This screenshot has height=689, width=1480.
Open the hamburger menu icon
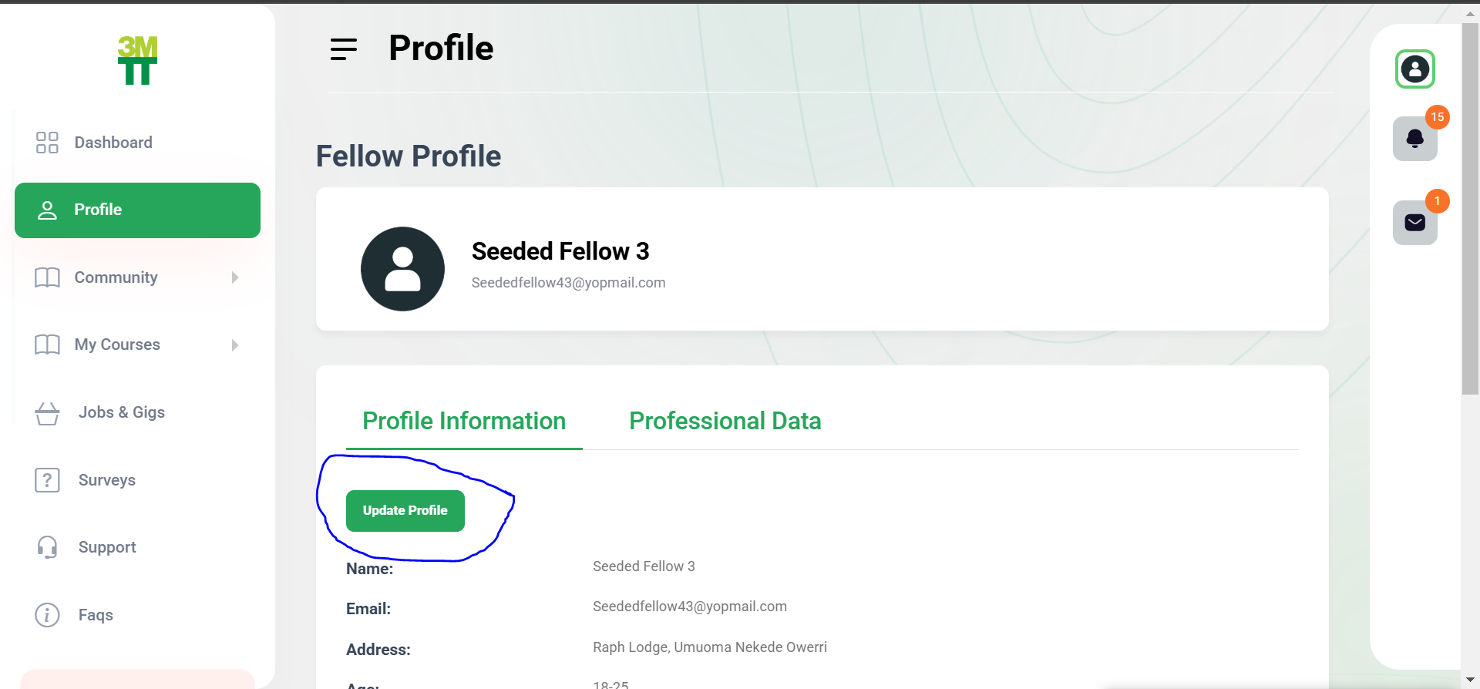pyautogui.click(x=344, y=49)
